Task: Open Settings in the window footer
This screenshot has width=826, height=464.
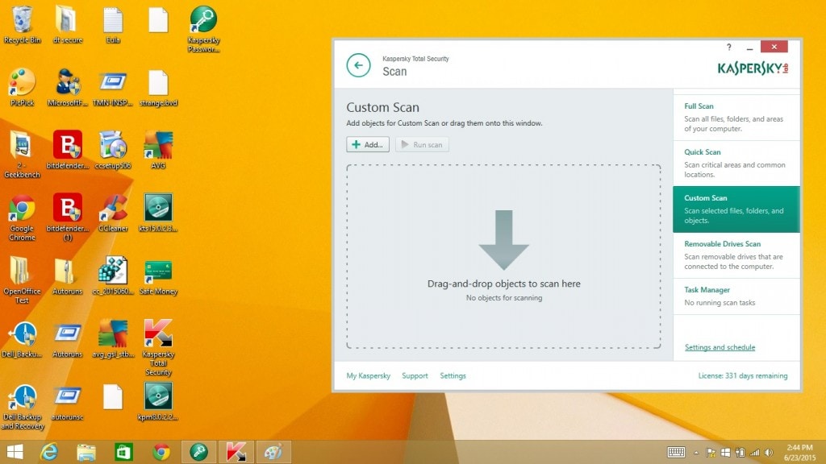Action: (453, 375)
